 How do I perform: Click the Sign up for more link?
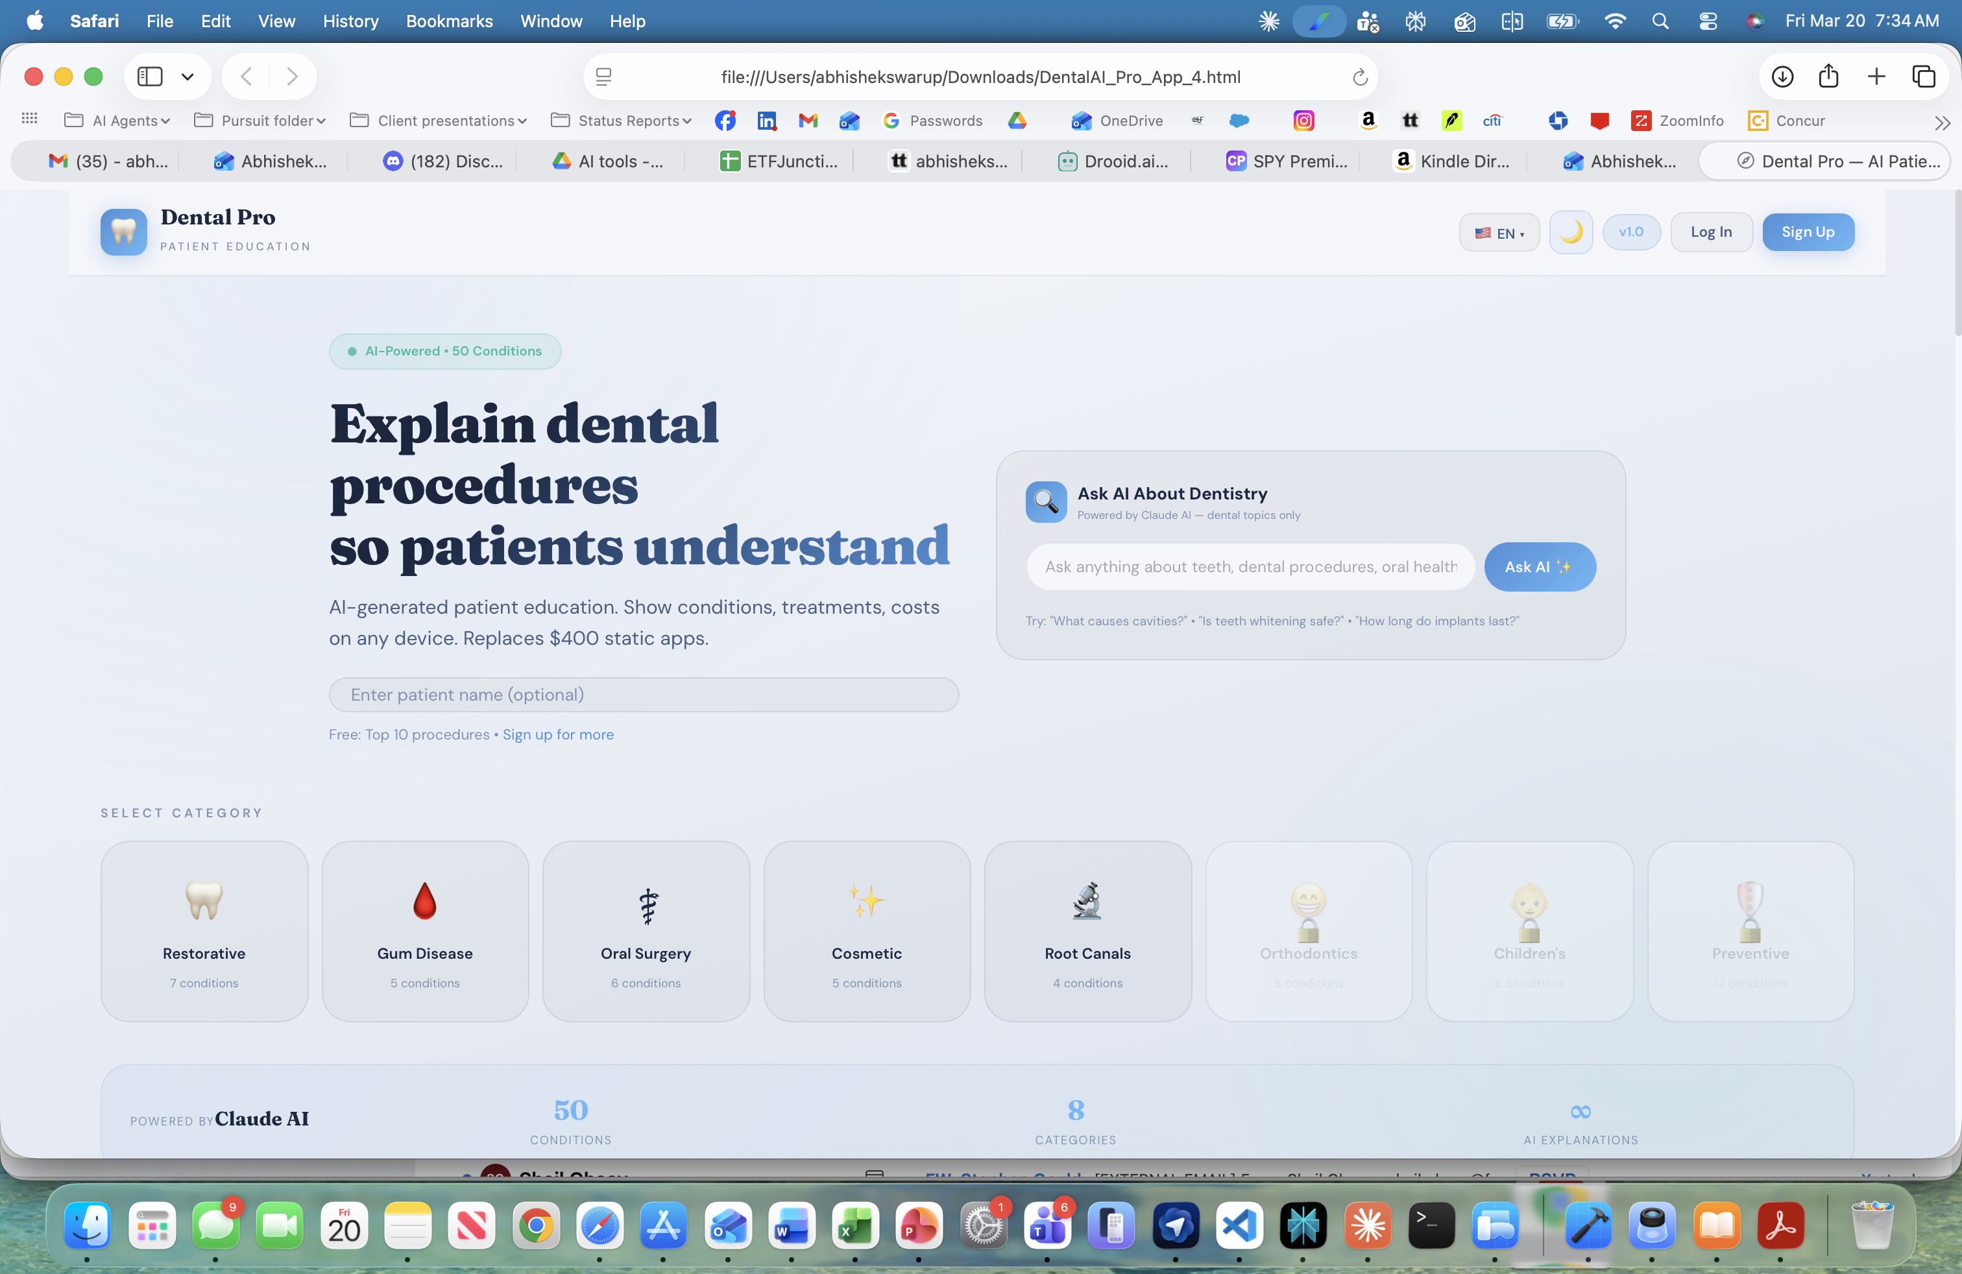tap(557, 734)
